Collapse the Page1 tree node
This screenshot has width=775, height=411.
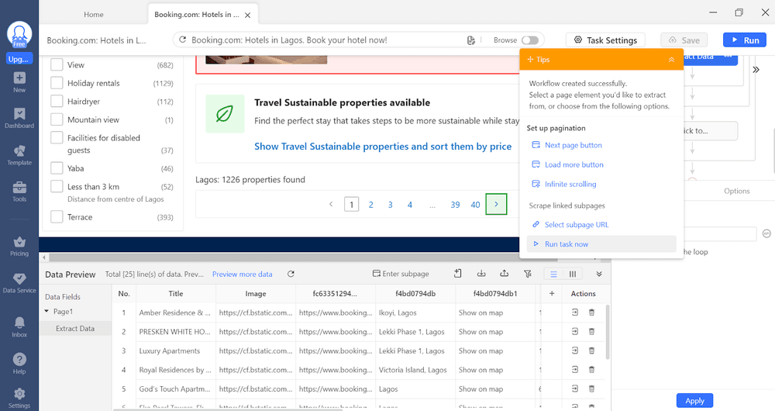46,312
